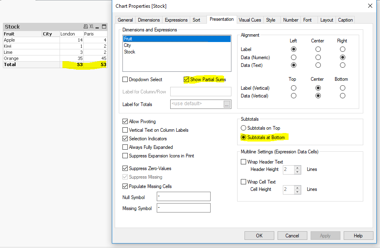Open the Label for Totals expression editor button
This screenshot has width=380, height=248.
[227, 104]
